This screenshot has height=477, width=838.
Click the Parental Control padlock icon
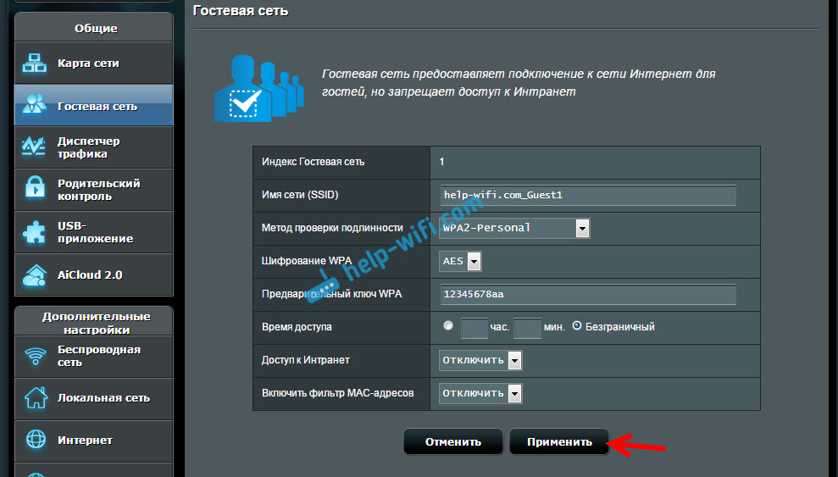point(35,190)
